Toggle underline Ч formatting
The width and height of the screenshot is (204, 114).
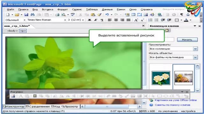click(102, 20)
